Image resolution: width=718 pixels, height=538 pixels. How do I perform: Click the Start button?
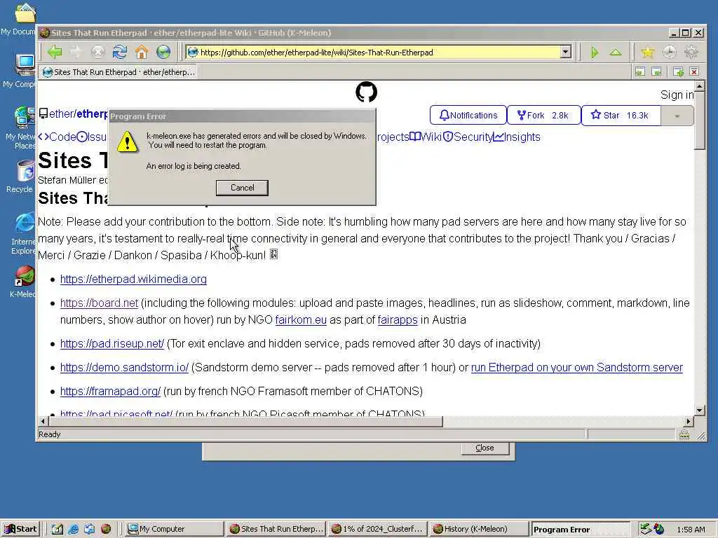pos(21,529)
